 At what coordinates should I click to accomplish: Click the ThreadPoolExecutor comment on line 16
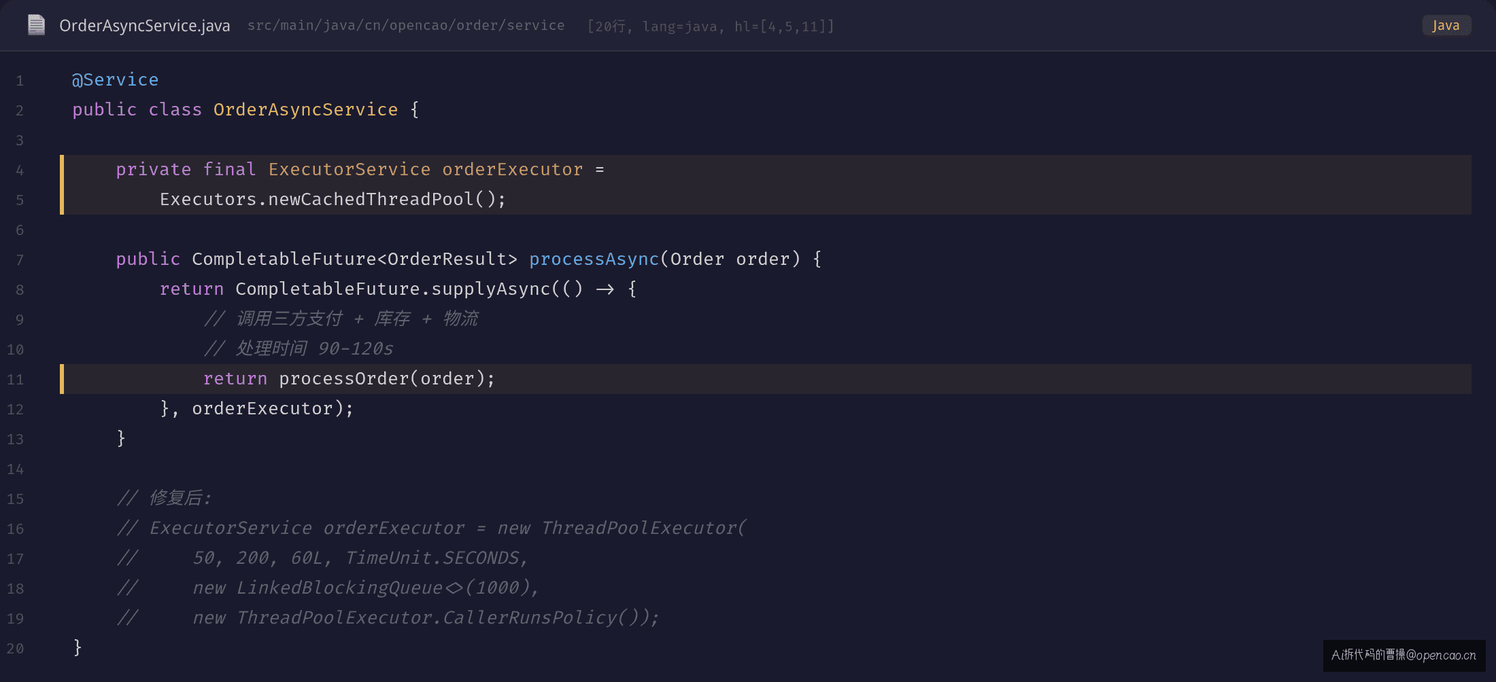[432, 528]
